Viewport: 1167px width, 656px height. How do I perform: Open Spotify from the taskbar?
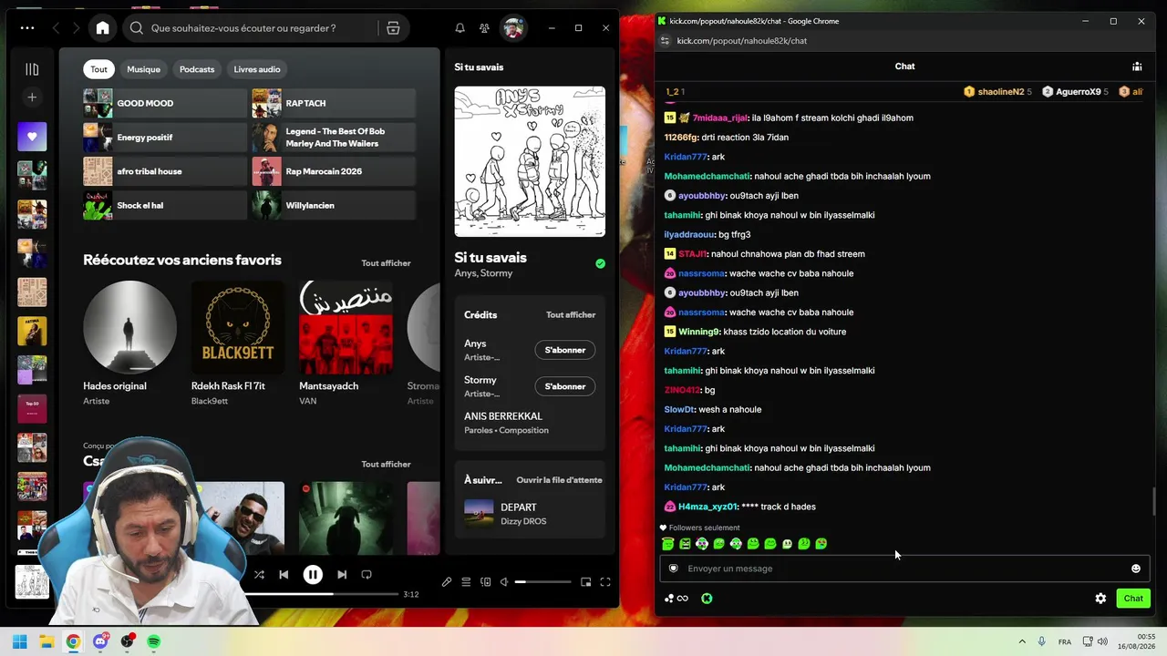[154, 641]
